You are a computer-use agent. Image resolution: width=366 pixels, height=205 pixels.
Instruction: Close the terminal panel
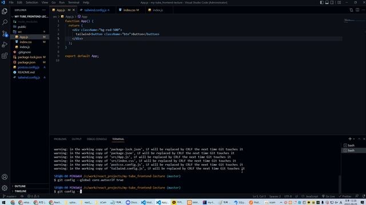(x=364, y=139)
